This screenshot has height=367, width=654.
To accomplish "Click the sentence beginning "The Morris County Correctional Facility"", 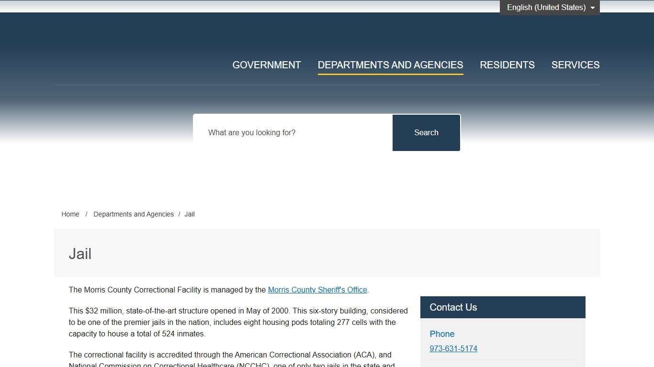I will 168,290.
